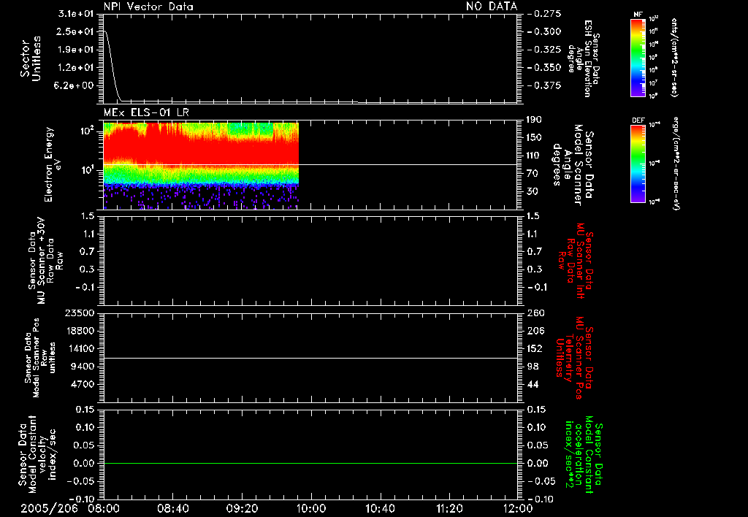Click the red 'MU Scanner Init Raw Data' label
Screen dimensions: 748x517
tap(576, 261)
